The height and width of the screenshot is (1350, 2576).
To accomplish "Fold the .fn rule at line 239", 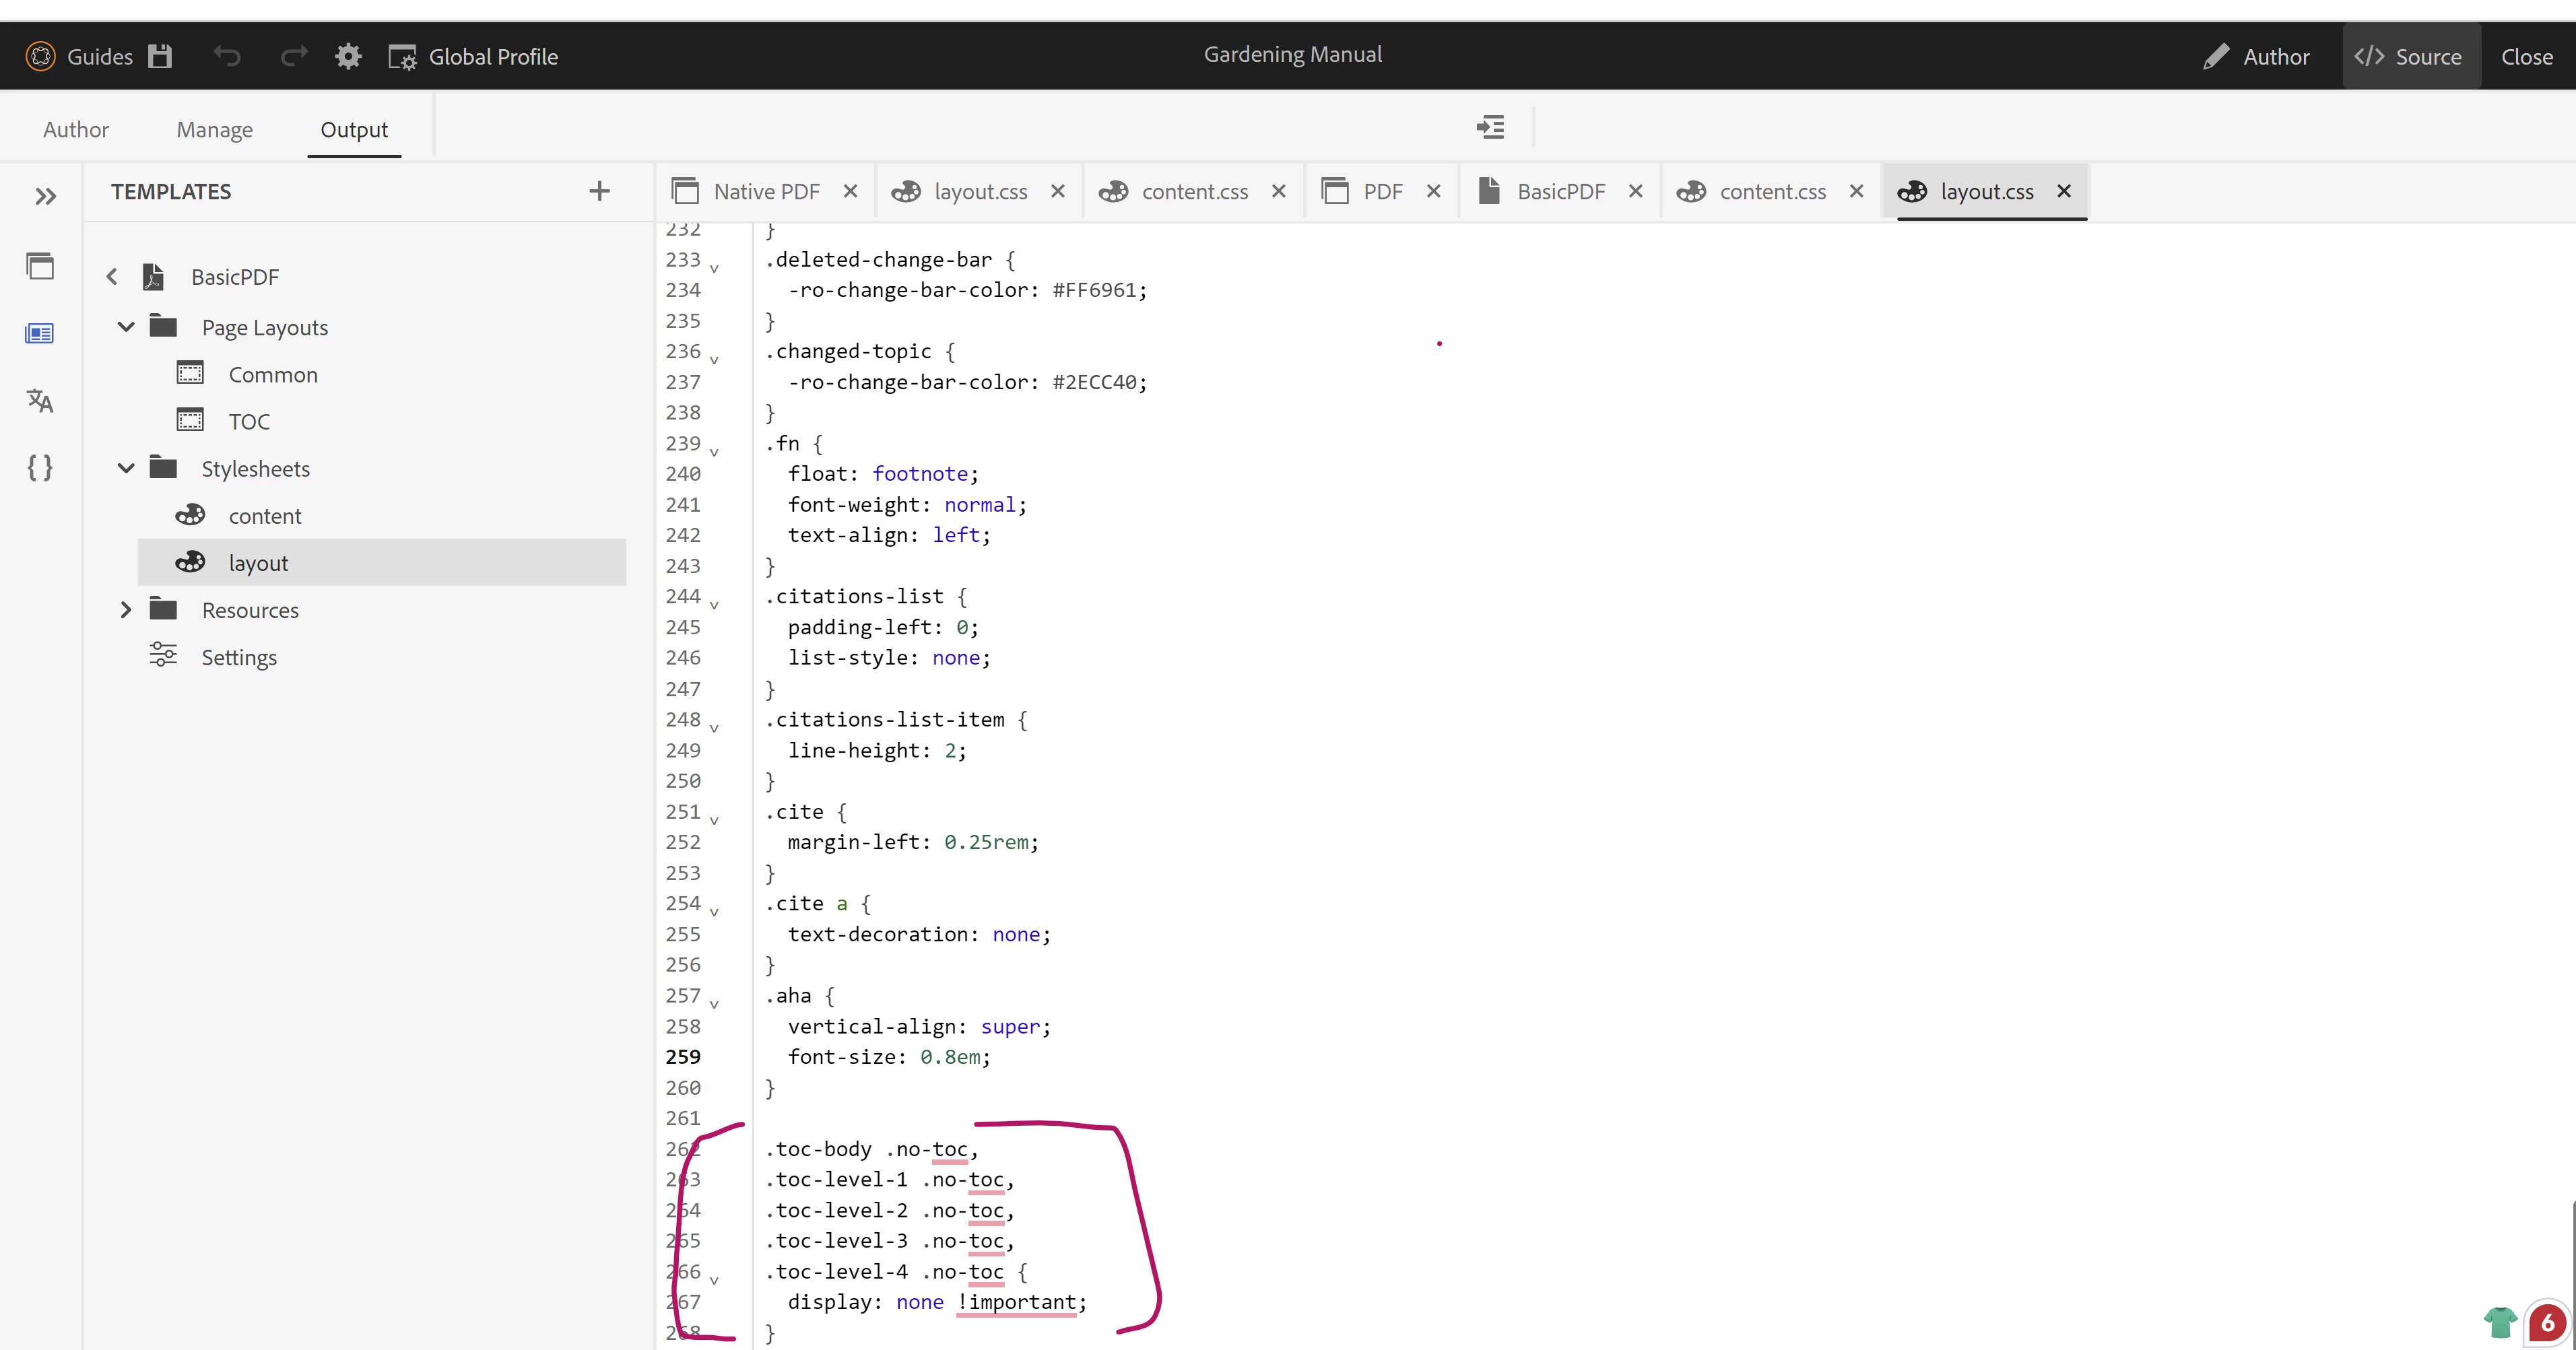I will pos(714,452).
